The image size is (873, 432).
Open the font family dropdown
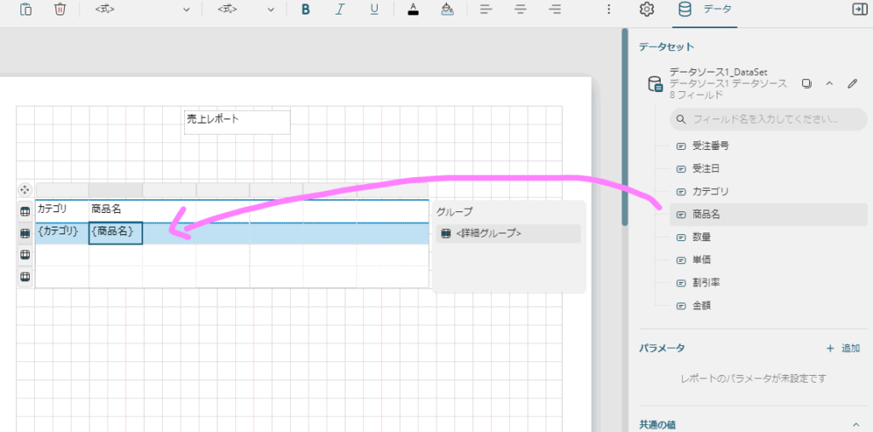pyautogui.click(x=142, y=9)
